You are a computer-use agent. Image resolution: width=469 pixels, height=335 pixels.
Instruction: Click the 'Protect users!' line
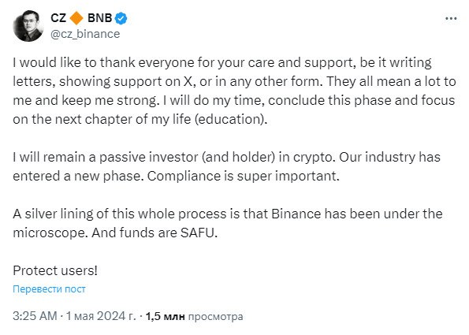(x=55, y=270)
